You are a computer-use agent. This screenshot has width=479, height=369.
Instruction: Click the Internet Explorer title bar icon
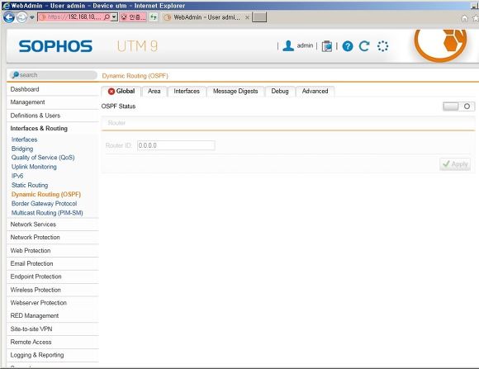click(x=6, y=6)
